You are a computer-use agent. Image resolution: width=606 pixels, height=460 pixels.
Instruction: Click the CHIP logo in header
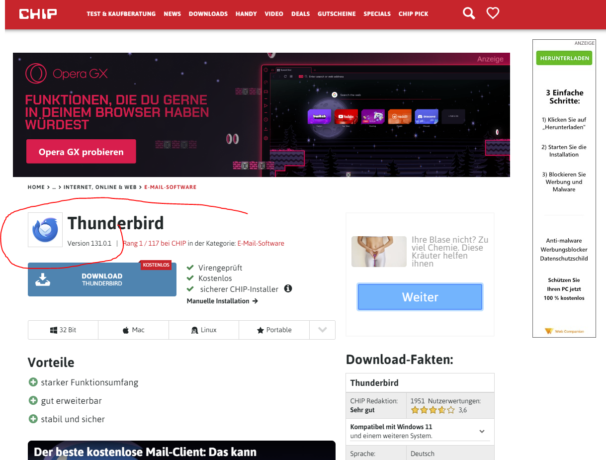[38, 14]
